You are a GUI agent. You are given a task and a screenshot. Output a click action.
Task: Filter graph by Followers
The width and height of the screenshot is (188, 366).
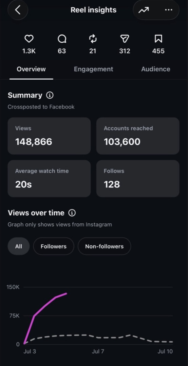(x=54, y=246)
